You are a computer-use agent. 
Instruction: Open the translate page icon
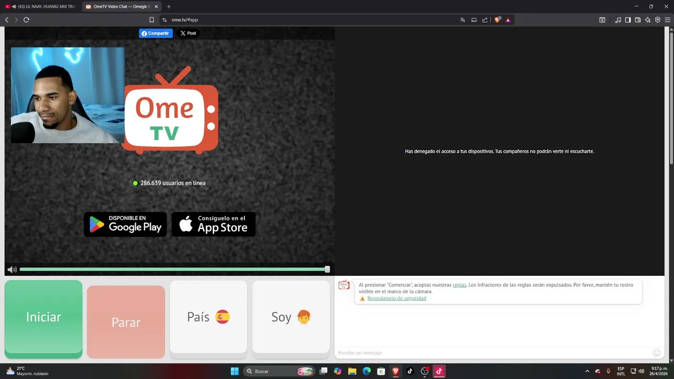pos(462,19)
